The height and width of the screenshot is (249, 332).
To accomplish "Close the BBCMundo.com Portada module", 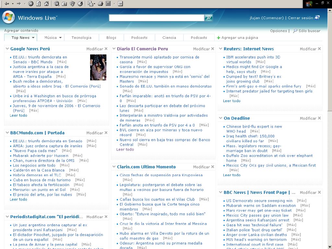I will click(106, 133).
